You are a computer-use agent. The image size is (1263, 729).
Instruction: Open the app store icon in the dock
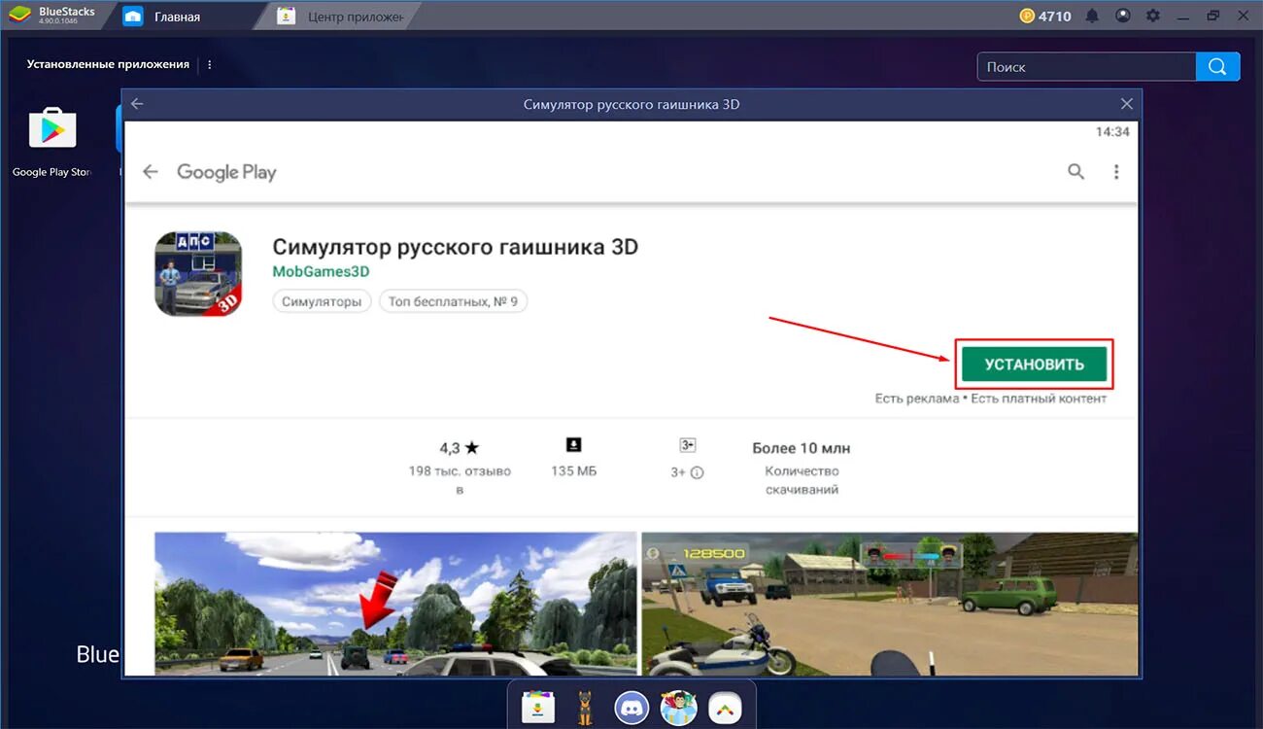[x=537, y=708]
